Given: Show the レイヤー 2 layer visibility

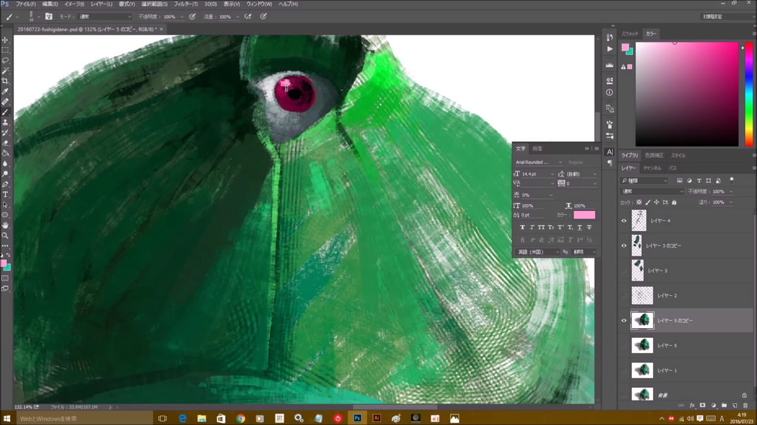Looking at the screenshot, I should point(623,295).
